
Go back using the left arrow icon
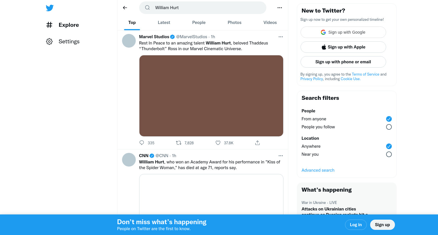tap(125, 8)
